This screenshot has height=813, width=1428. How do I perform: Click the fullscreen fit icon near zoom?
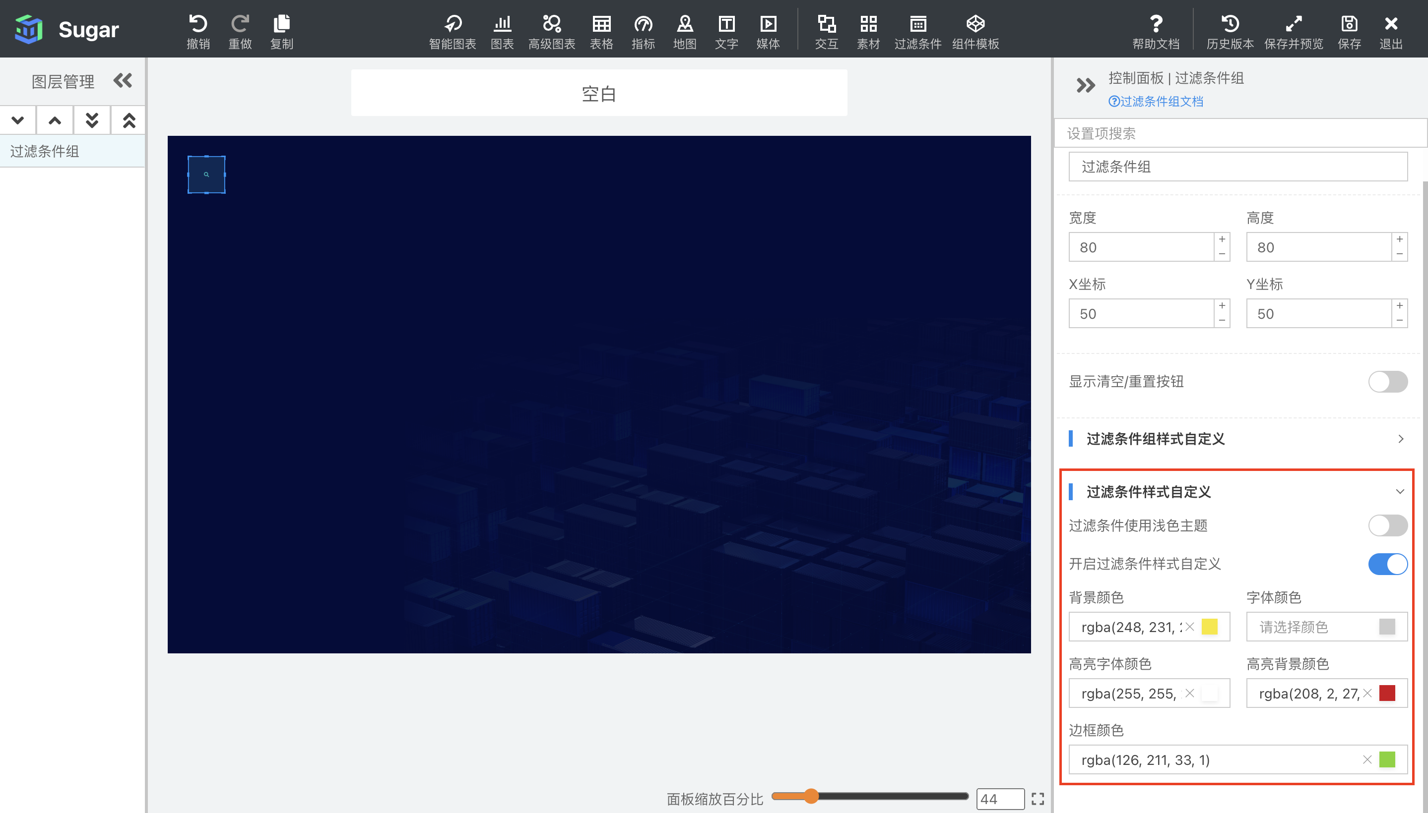click(x=1038, y=799)
